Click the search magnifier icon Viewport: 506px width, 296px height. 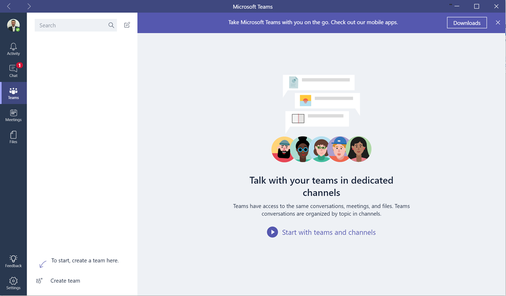point(111,25)
